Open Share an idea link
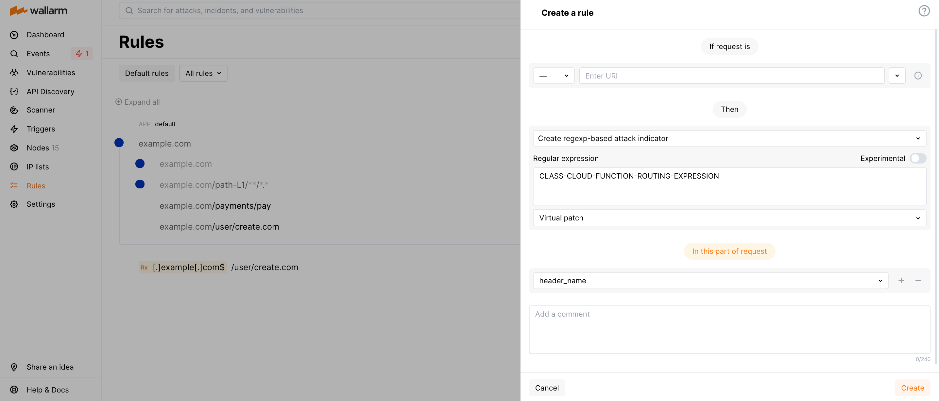Screen dimensions: 939x401 click(50, 367)
